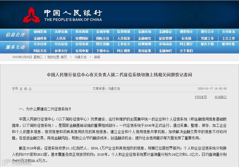Click 网上展厅 in service menu
The height and width of the screenshot is (167, 239).
coord(186,44)
